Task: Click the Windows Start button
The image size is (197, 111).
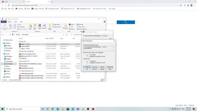Action: [x=2, y=109]
